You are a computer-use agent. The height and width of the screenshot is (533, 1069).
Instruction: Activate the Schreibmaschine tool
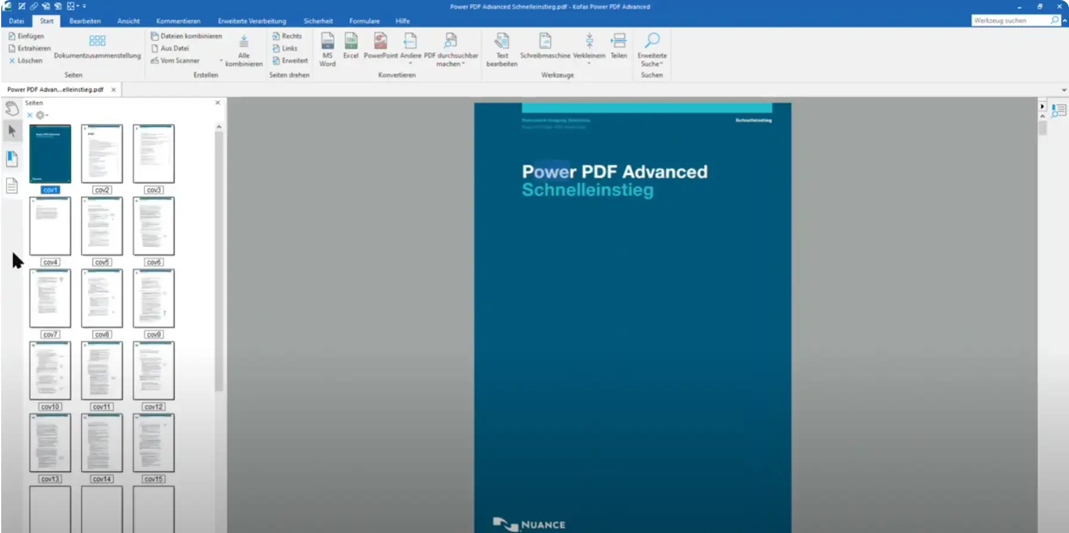(545, 45)
